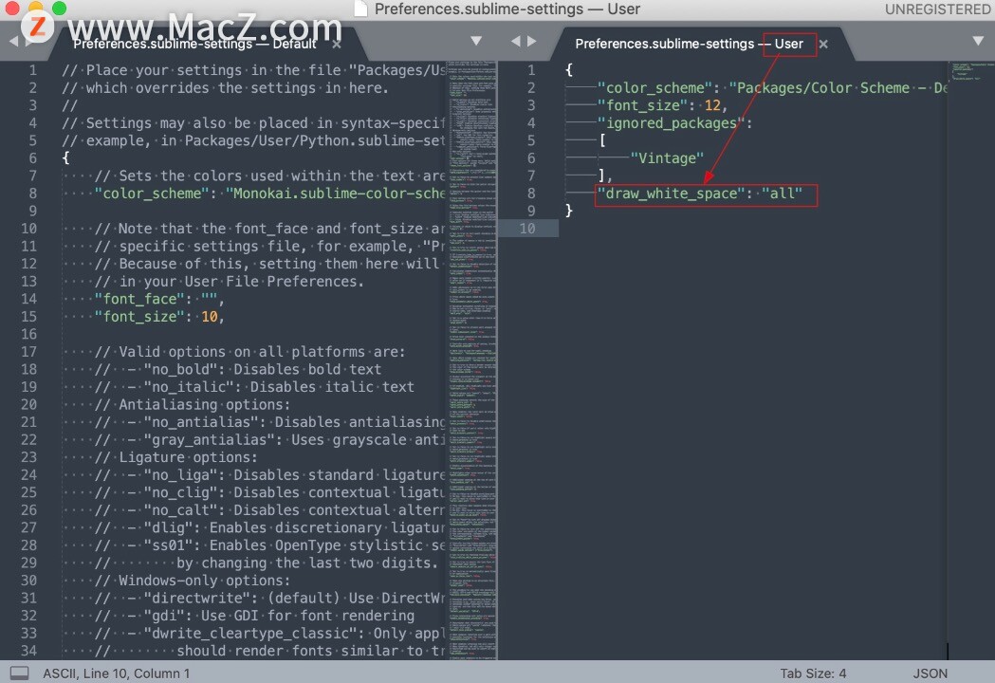995x683 pixels.
Task: Switch to Preferences.sublime-settings — User tab
Action: (x=689, y=44)
